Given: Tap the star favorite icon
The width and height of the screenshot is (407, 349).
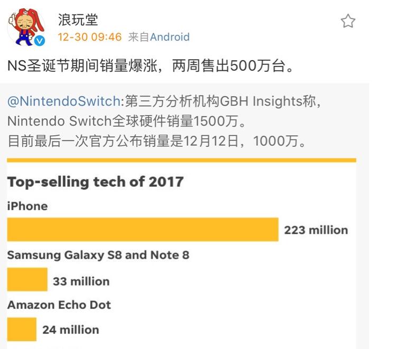Looking at the screenshot, I should pyautogui.click(x=348, y=21).
